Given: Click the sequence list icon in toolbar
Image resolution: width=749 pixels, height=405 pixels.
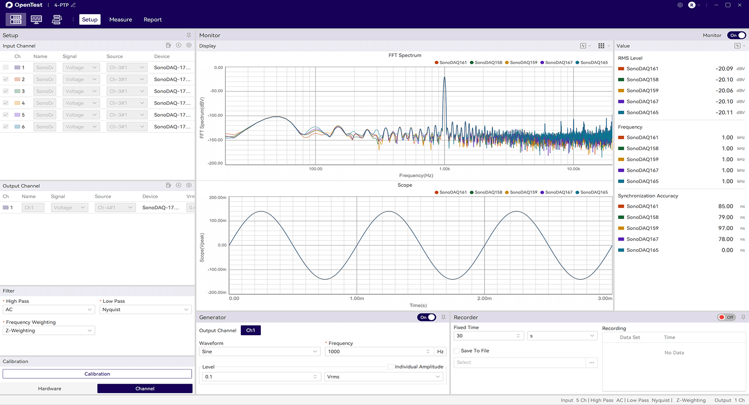Looking at the screenshot, I should 57,20.
